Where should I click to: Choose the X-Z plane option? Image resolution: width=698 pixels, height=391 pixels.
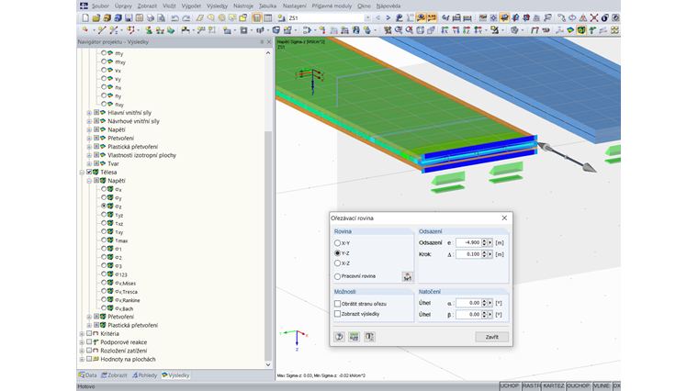pyautogui.click(x=338, y=263)
